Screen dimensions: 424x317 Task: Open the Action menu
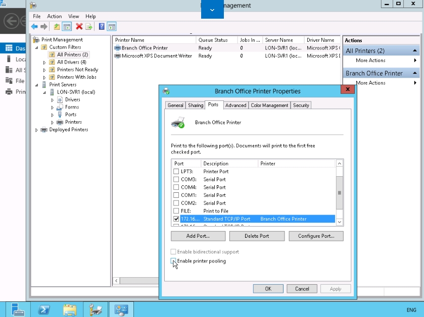point(54,17)
